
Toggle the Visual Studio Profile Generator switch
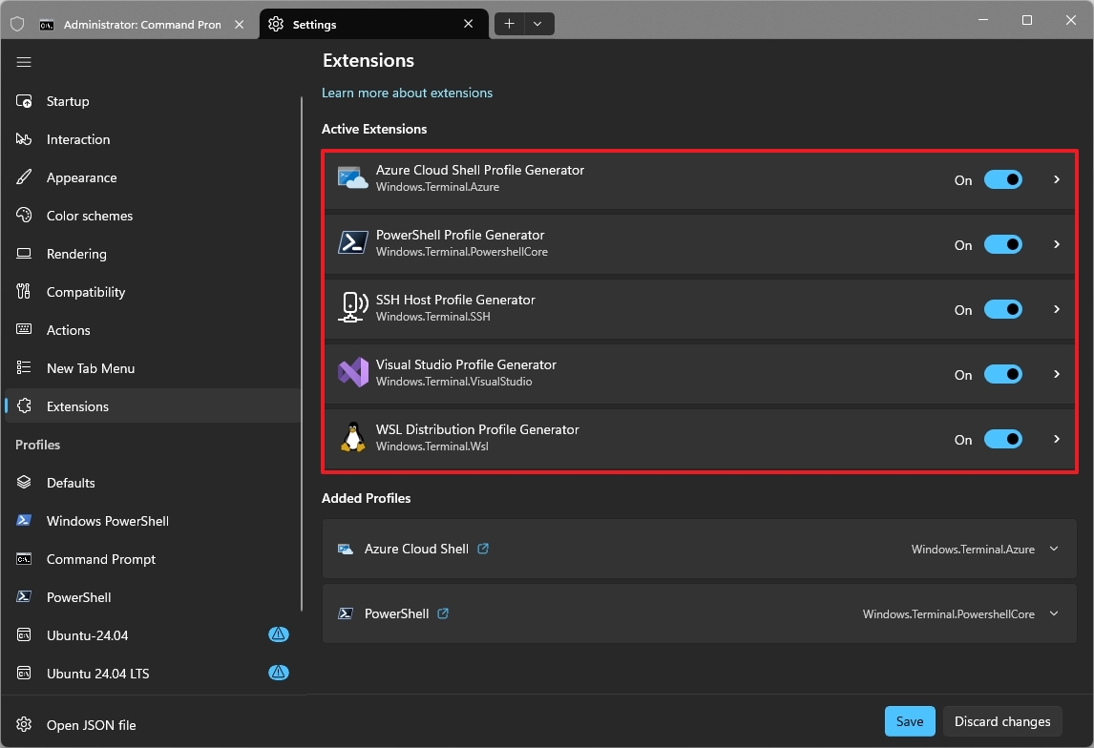click(x=1002, y=374)
